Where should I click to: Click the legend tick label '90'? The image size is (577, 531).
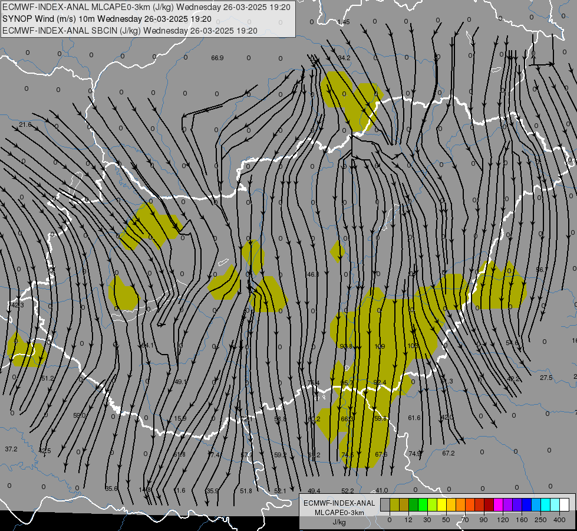tap(483, 520)
